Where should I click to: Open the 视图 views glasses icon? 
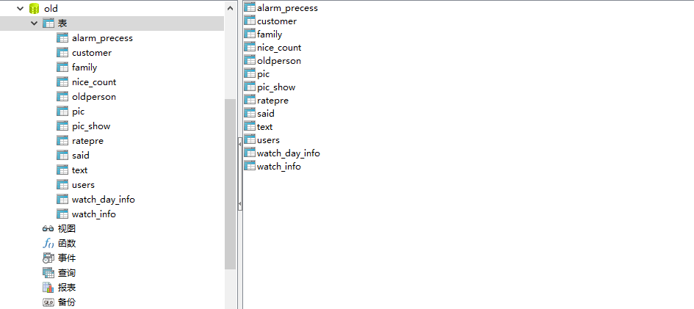48,228
